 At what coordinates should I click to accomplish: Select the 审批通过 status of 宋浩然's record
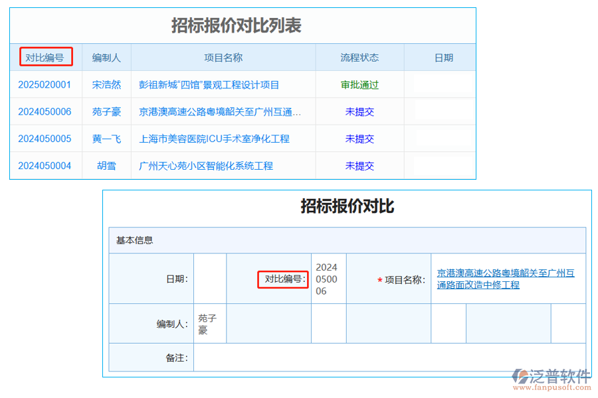tap(359, 85)
